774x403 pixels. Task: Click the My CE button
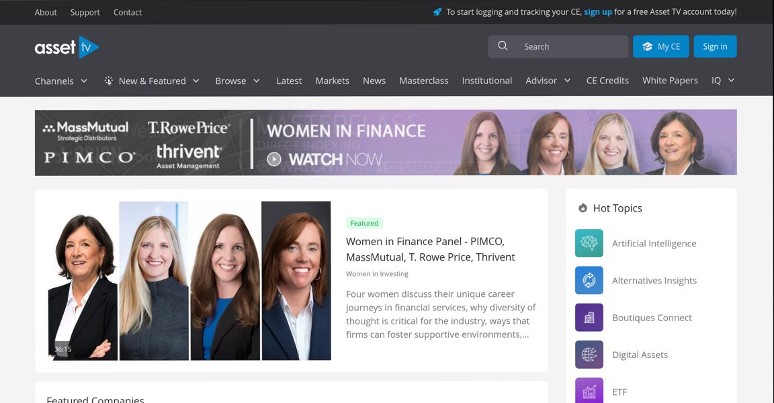pos(661,46)
